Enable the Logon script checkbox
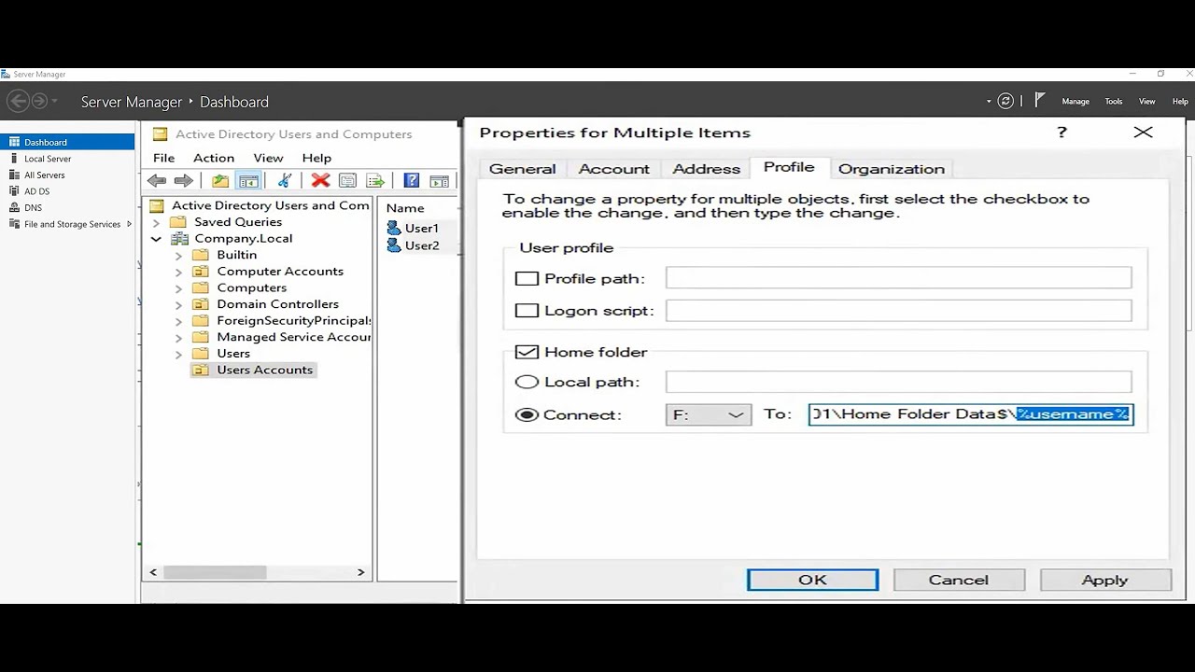 (527, 311)
